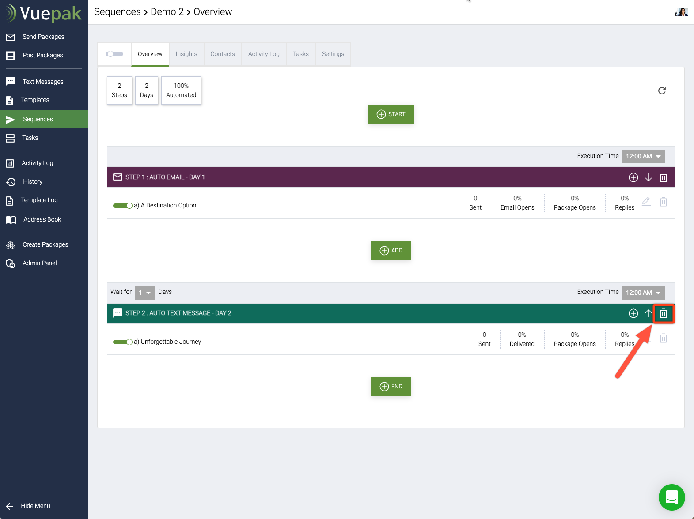Move Step 1 down with the arrow icon

[648, 177]
